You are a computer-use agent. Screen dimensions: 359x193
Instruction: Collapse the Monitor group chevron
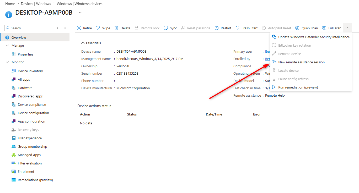7,62
